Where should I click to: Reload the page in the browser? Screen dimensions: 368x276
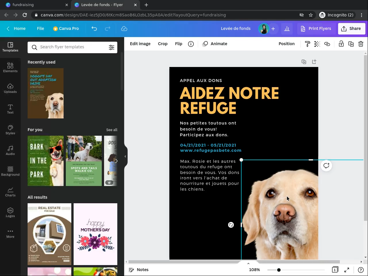click(x=25, y=15)
